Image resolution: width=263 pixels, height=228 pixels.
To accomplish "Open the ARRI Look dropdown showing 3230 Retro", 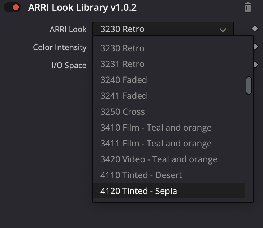I will (x=163, y=29).
